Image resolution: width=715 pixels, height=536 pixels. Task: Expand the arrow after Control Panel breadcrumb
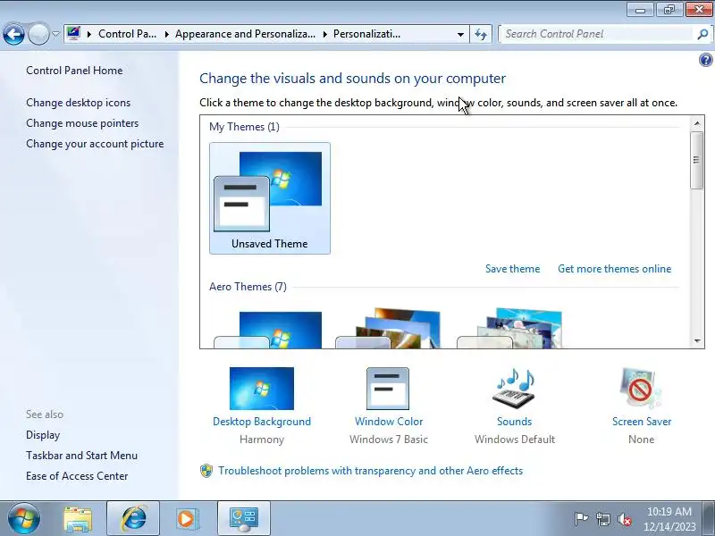coord(167,34)
